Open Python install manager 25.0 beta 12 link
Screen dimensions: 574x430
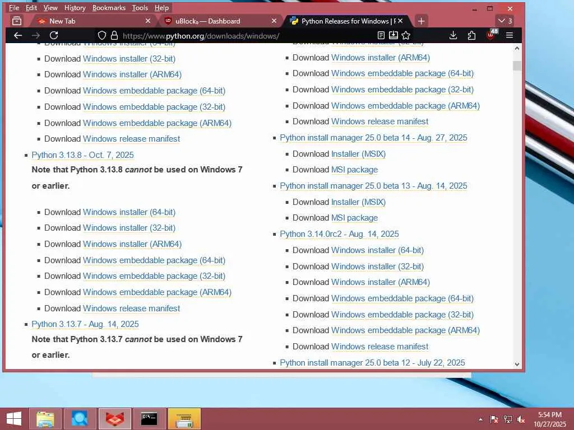tap(372, 363)
